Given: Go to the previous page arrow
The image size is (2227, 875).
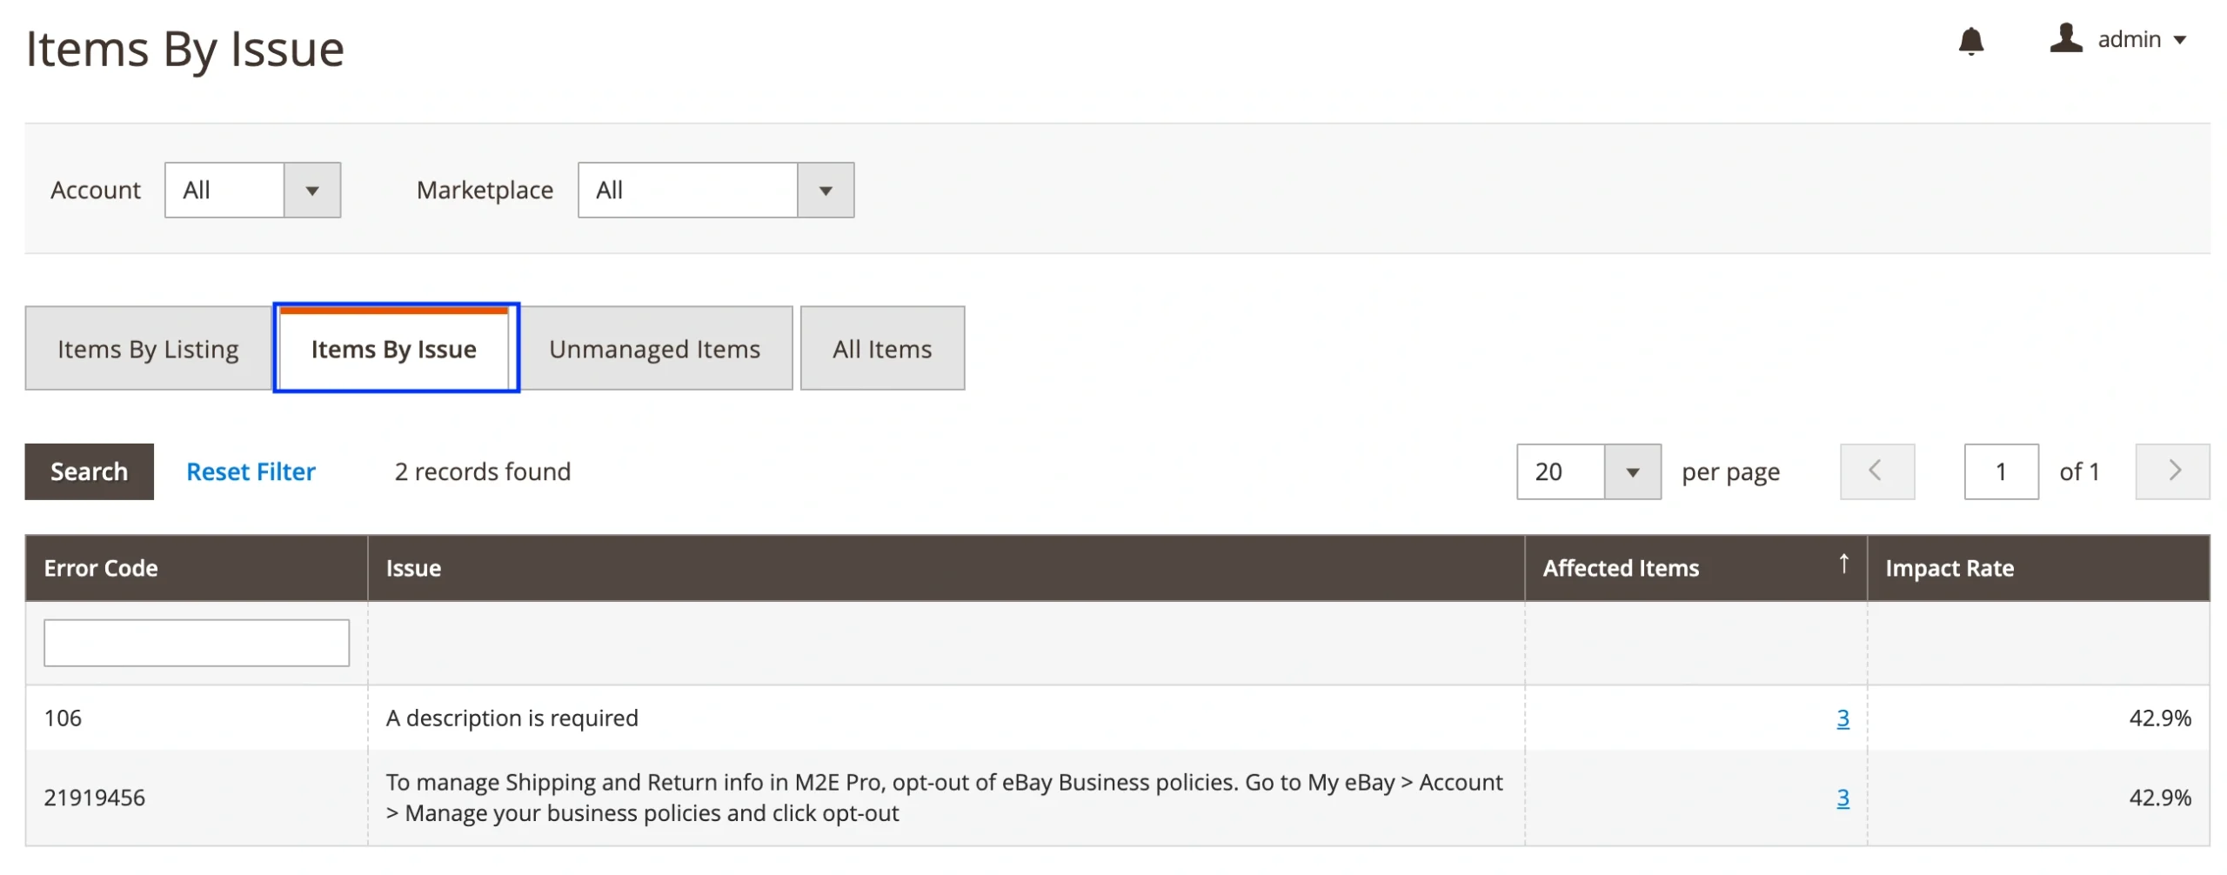Looking at the screenshot, I should tap(1876, 471).
